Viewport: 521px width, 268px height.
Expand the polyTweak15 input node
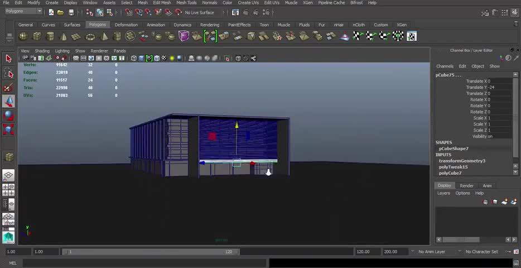pyautogui.click(x=453, y=167)
